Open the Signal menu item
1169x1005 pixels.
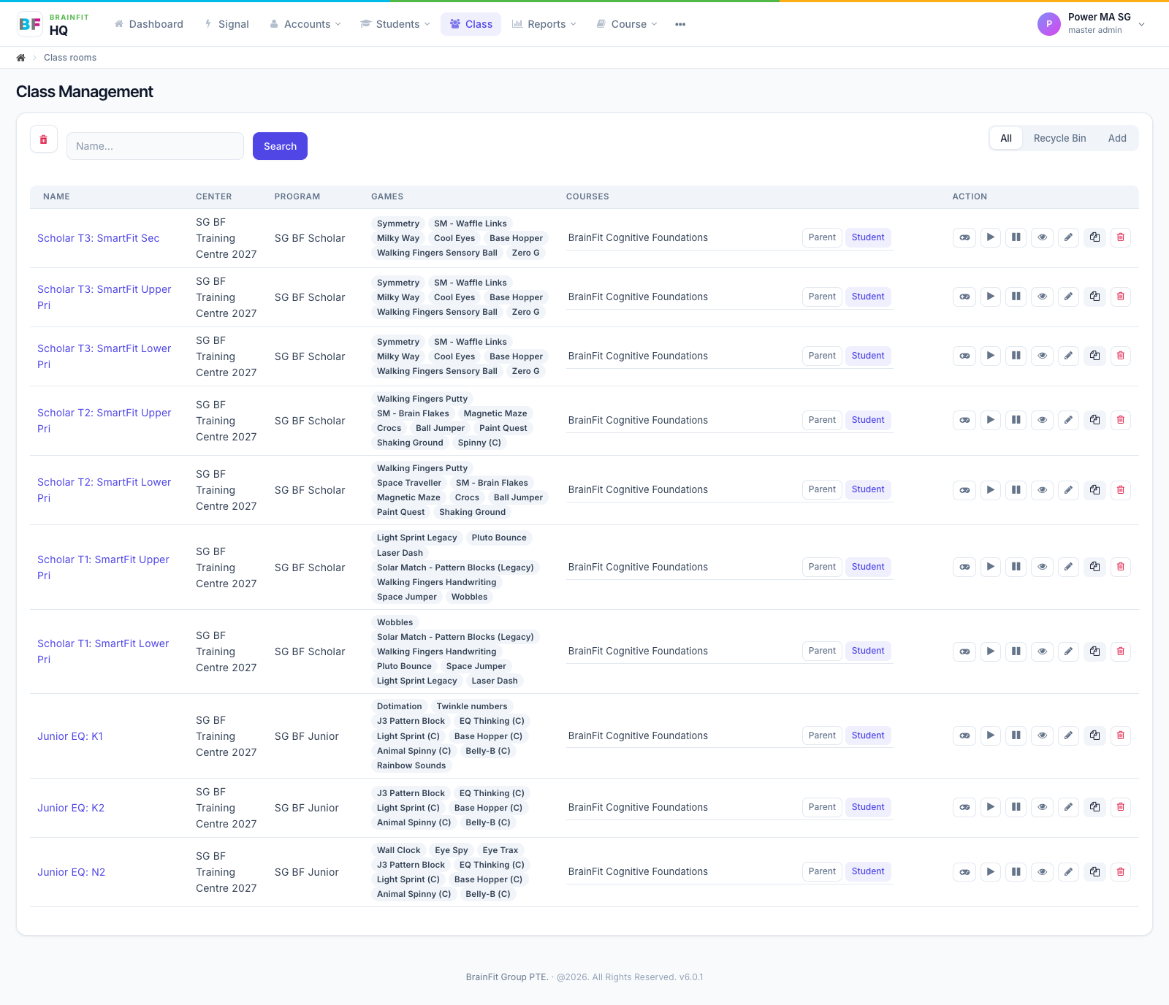227,24
